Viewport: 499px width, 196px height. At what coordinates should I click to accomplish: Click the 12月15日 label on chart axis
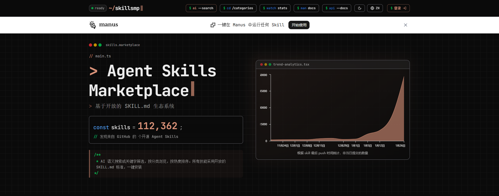319,146
